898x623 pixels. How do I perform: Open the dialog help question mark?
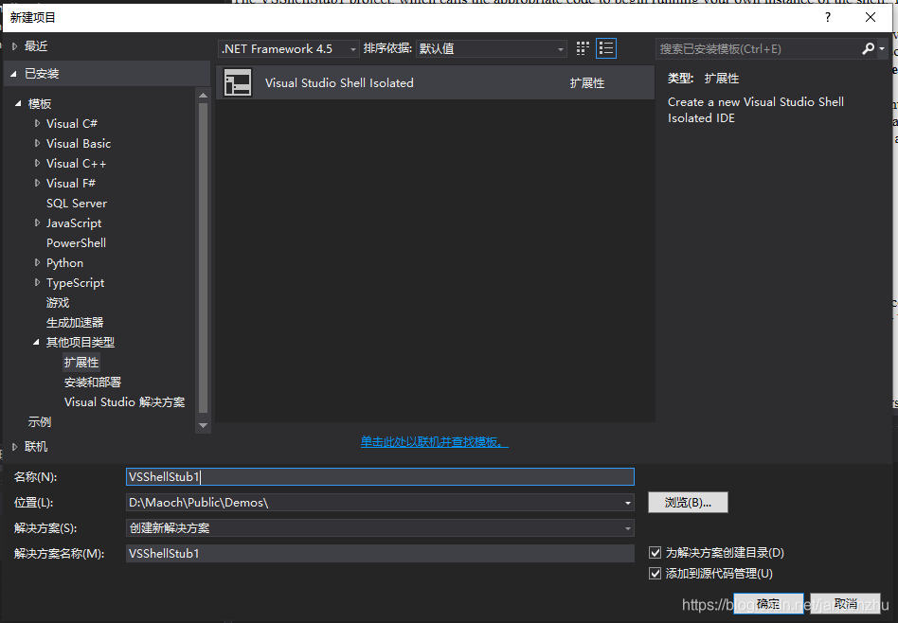click(x=828, y=17)
